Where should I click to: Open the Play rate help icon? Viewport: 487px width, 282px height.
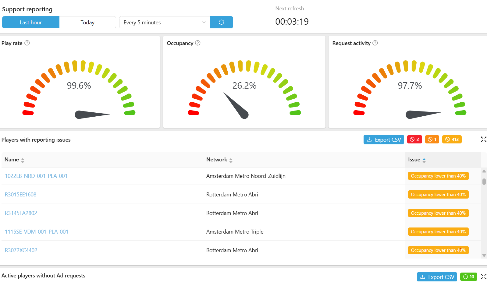tap(27, 43)
